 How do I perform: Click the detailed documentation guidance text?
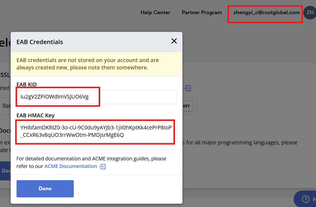[x=91, y=159]
